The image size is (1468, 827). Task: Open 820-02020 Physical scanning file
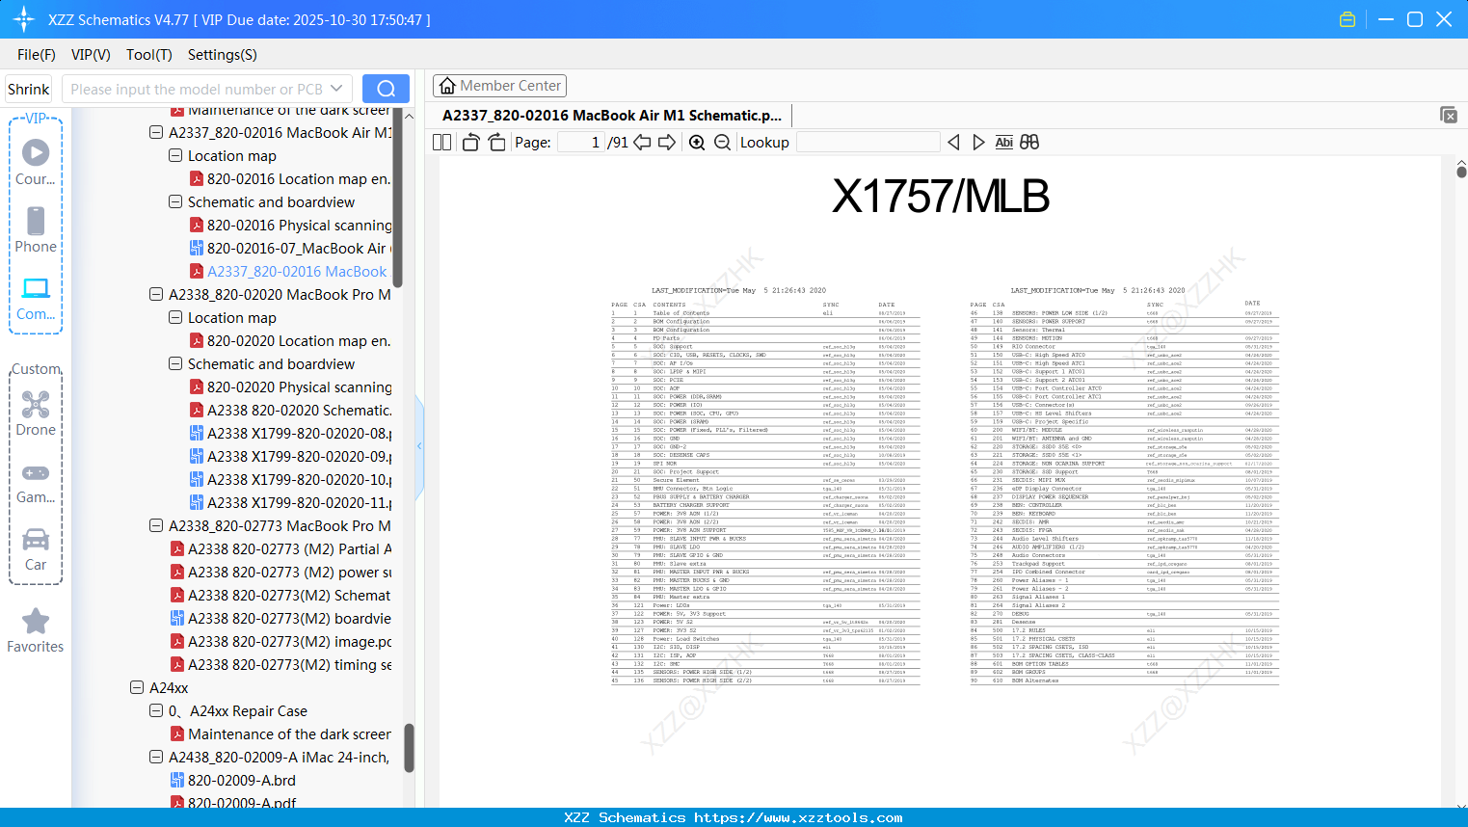pyautogui.click(x=300, y=387)
